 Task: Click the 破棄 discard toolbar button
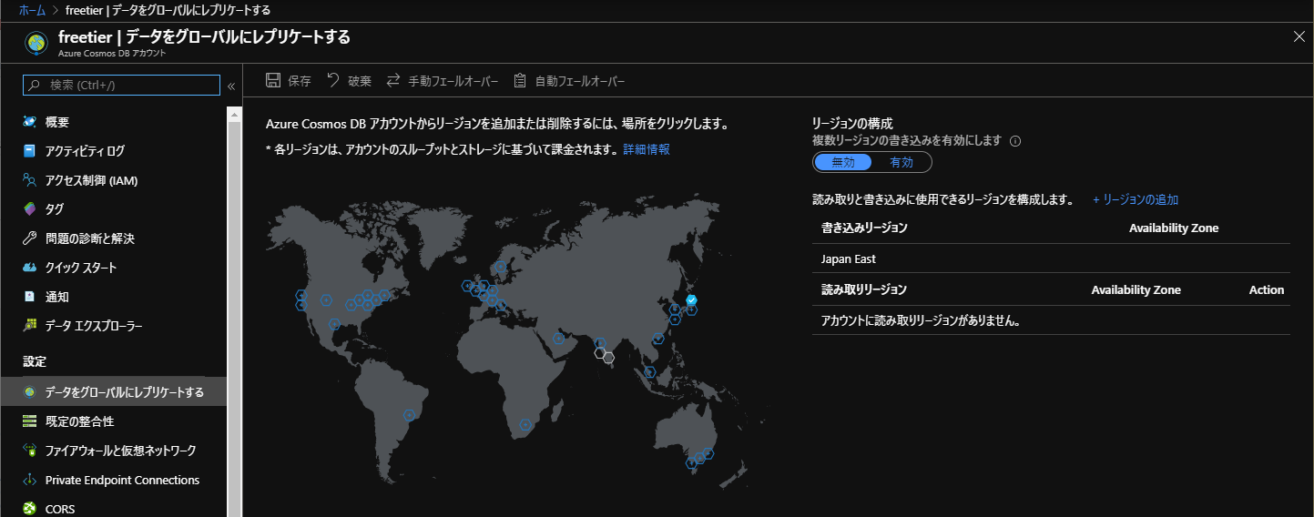click(x=348, y=81)
